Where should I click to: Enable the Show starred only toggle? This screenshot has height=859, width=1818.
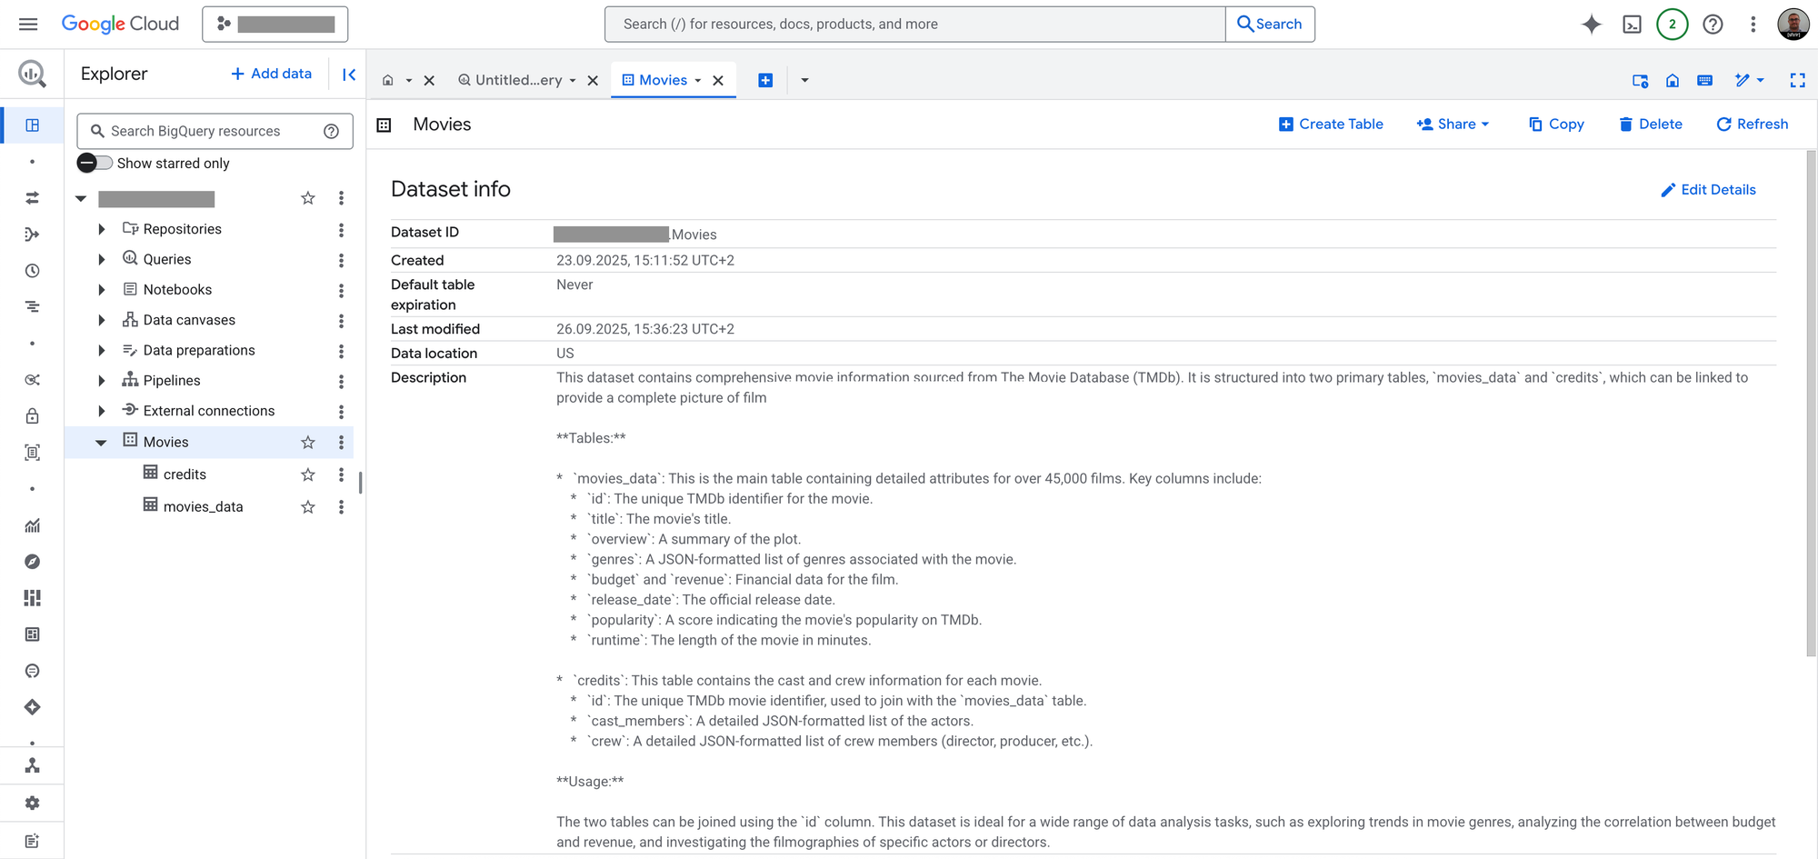click(x=94, y=163)
